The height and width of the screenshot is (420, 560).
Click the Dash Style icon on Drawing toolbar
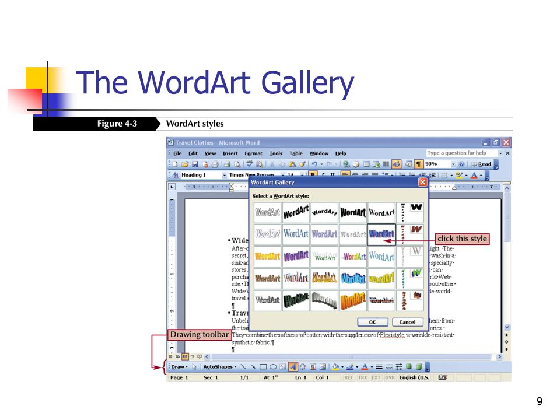[x=389, y=367]
